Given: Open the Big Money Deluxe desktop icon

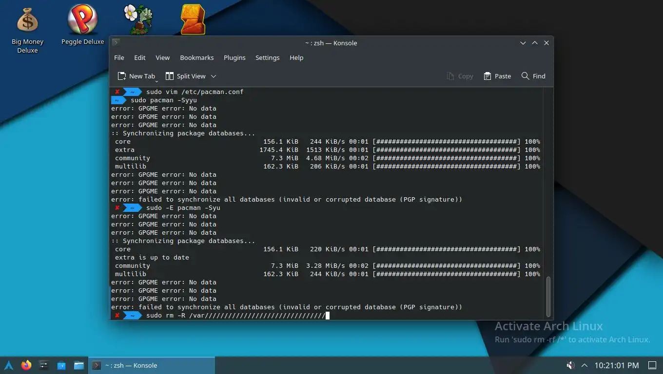Looking at the screenshot, I should click(27, 29).
